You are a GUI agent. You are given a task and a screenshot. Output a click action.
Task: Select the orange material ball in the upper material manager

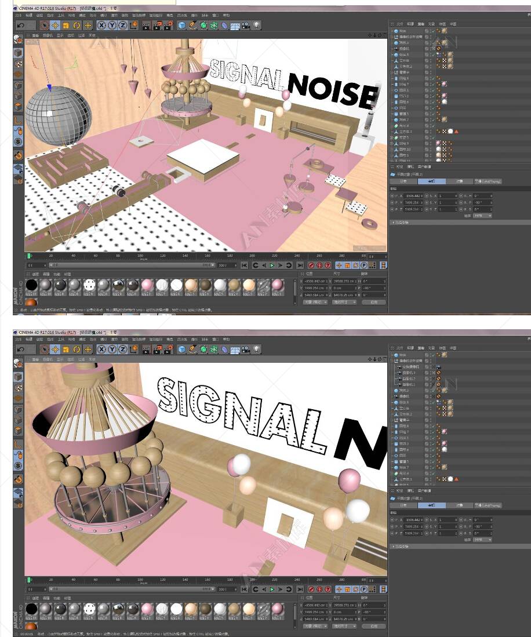[31, 302]
